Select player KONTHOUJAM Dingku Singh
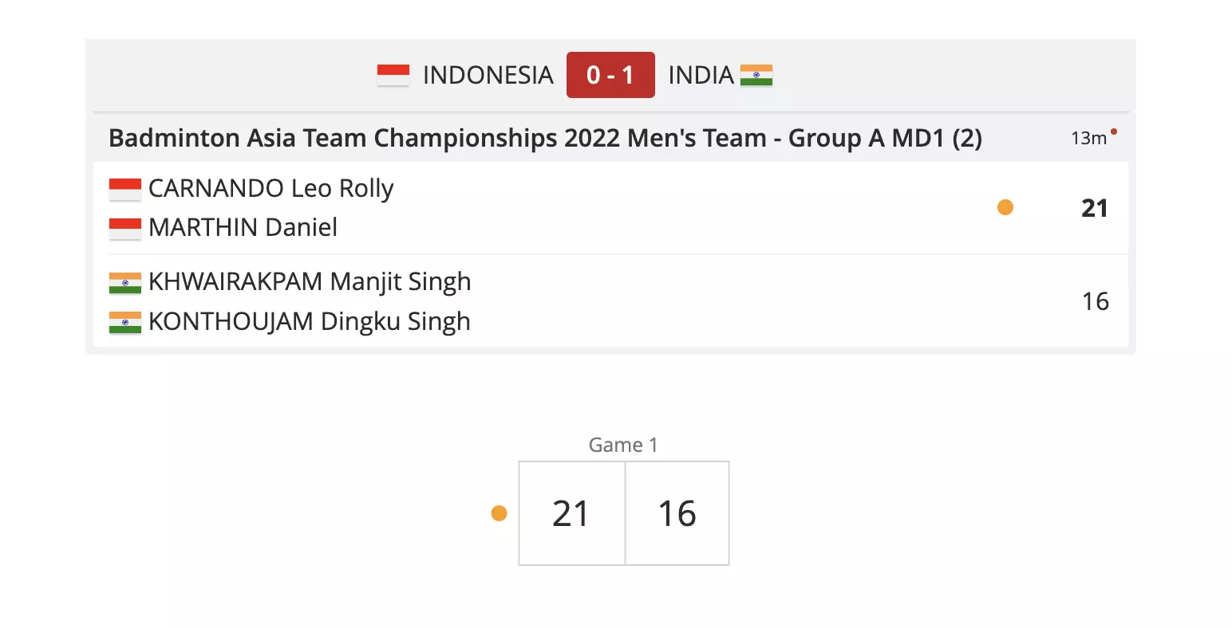Screen dimensions: 1232x628 [x=309, y=322]
